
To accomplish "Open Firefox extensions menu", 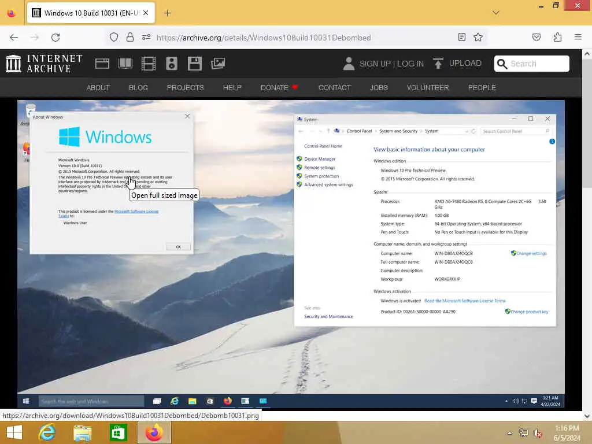I will [558, 37].
